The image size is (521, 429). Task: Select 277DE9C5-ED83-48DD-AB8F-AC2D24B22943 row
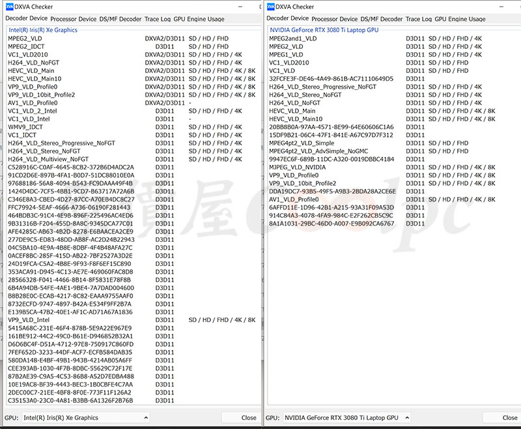click(132, 240)
